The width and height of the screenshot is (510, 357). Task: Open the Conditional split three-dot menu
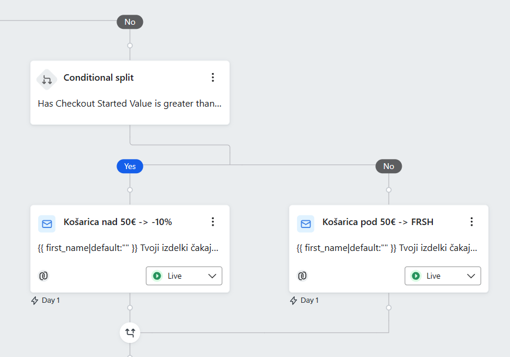click(213, 78)
